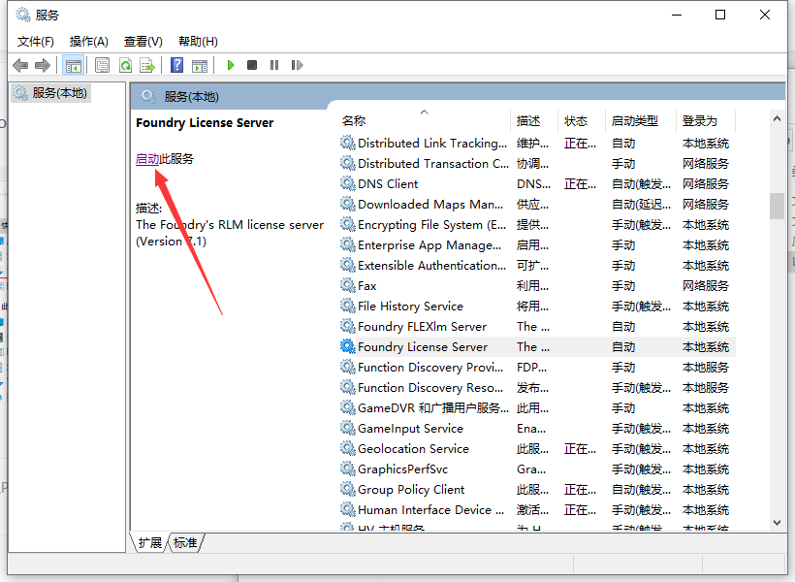
Task: Open the 文件(F) menu
Action: 36,41
